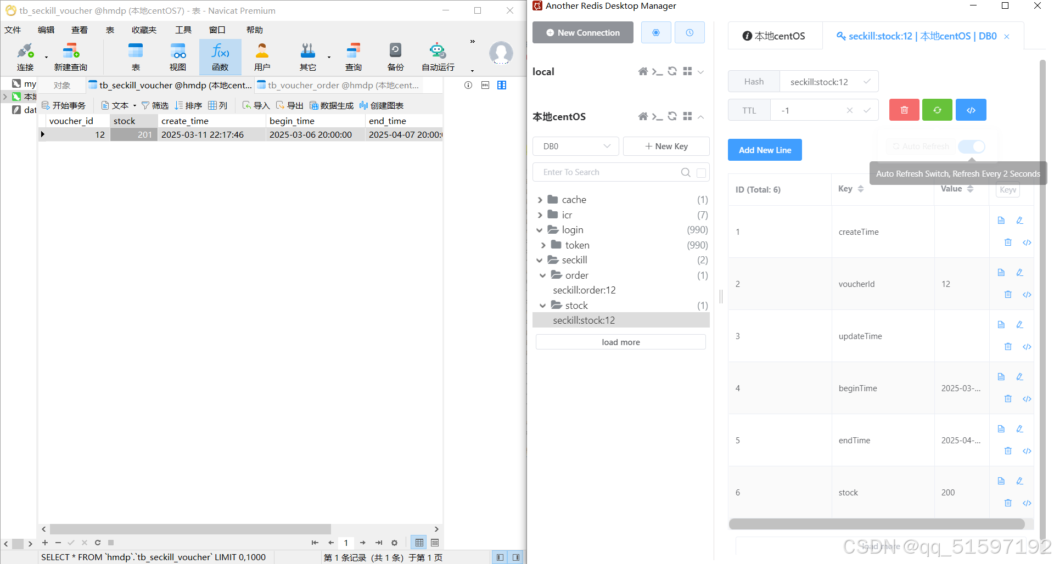Expand the token subfolder
The width and height of the screenshot is (1054, 564).
(543, 245)
